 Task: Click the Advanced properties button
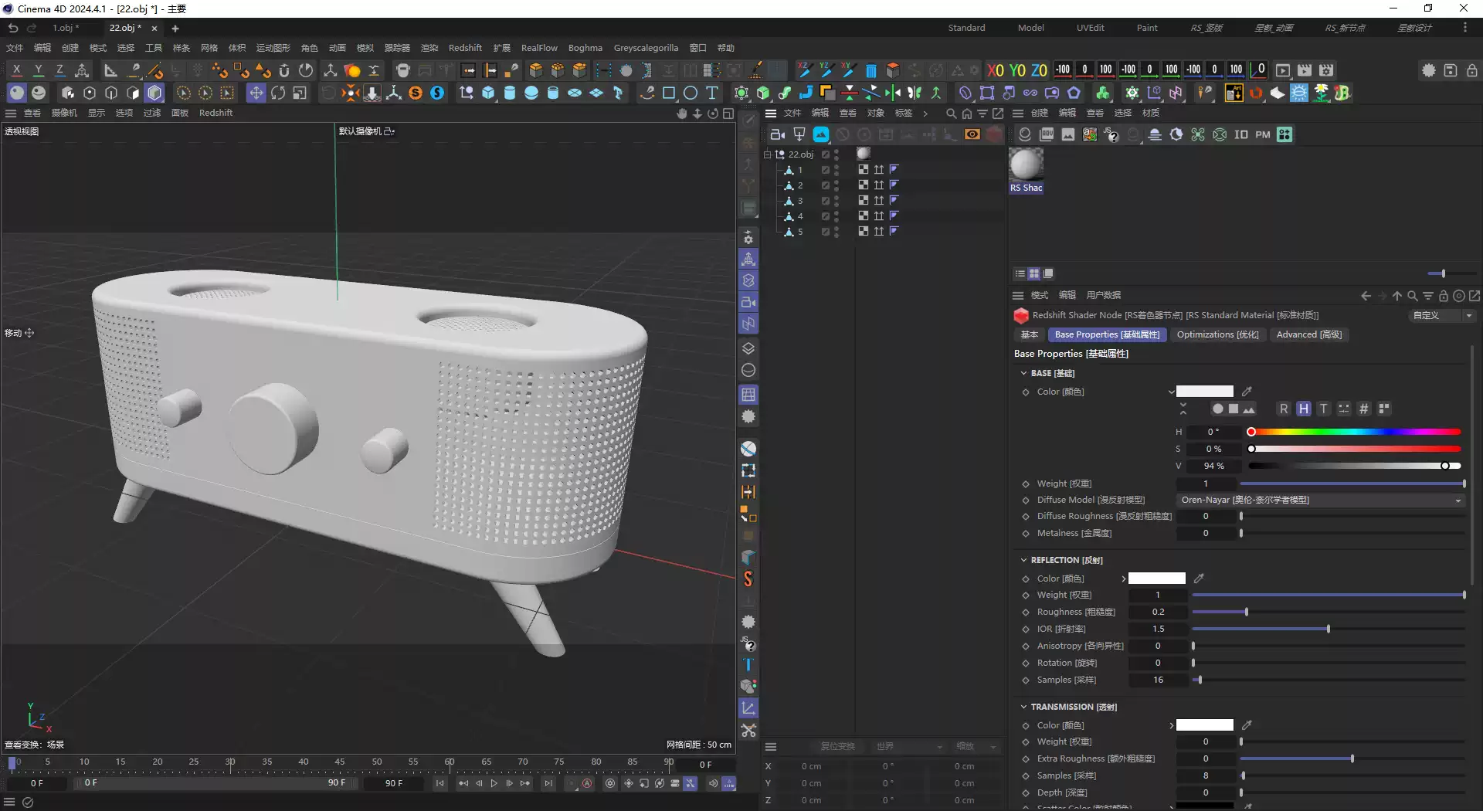1308,334
